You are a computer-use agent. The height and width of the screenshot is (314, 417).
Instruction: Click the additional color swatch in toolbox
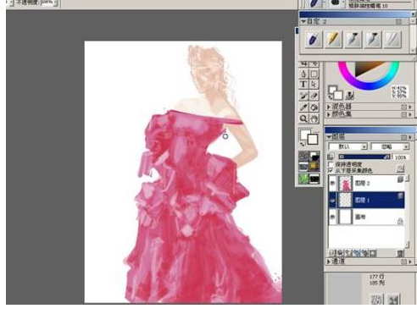tap(313, 140)
